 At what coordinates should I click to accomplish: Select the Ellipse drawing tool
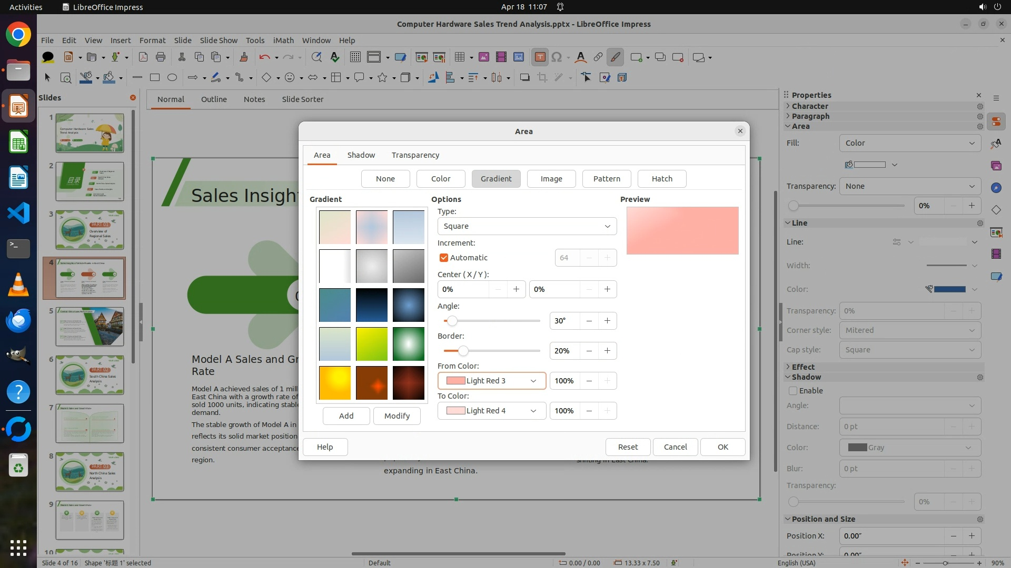pyautogui.click(x=172, y=78)
